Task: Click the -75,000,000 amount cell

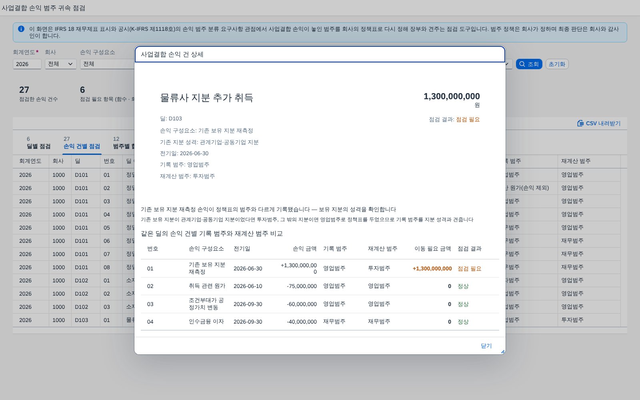Action: (x=302, y=286)
